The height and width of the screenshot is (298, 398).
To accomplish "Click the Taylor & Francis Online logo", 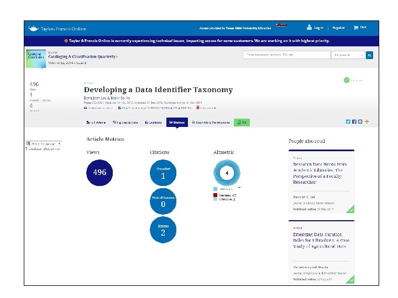I will 57,28.
